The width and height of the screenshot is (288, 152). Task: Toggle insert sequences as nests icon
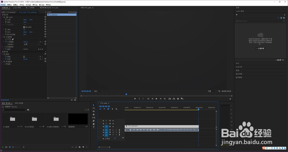point(101,109)
